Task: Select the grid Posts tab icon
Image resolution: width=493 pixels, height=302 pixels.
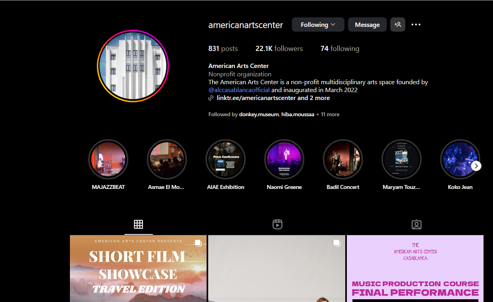Action: (138, 225)
